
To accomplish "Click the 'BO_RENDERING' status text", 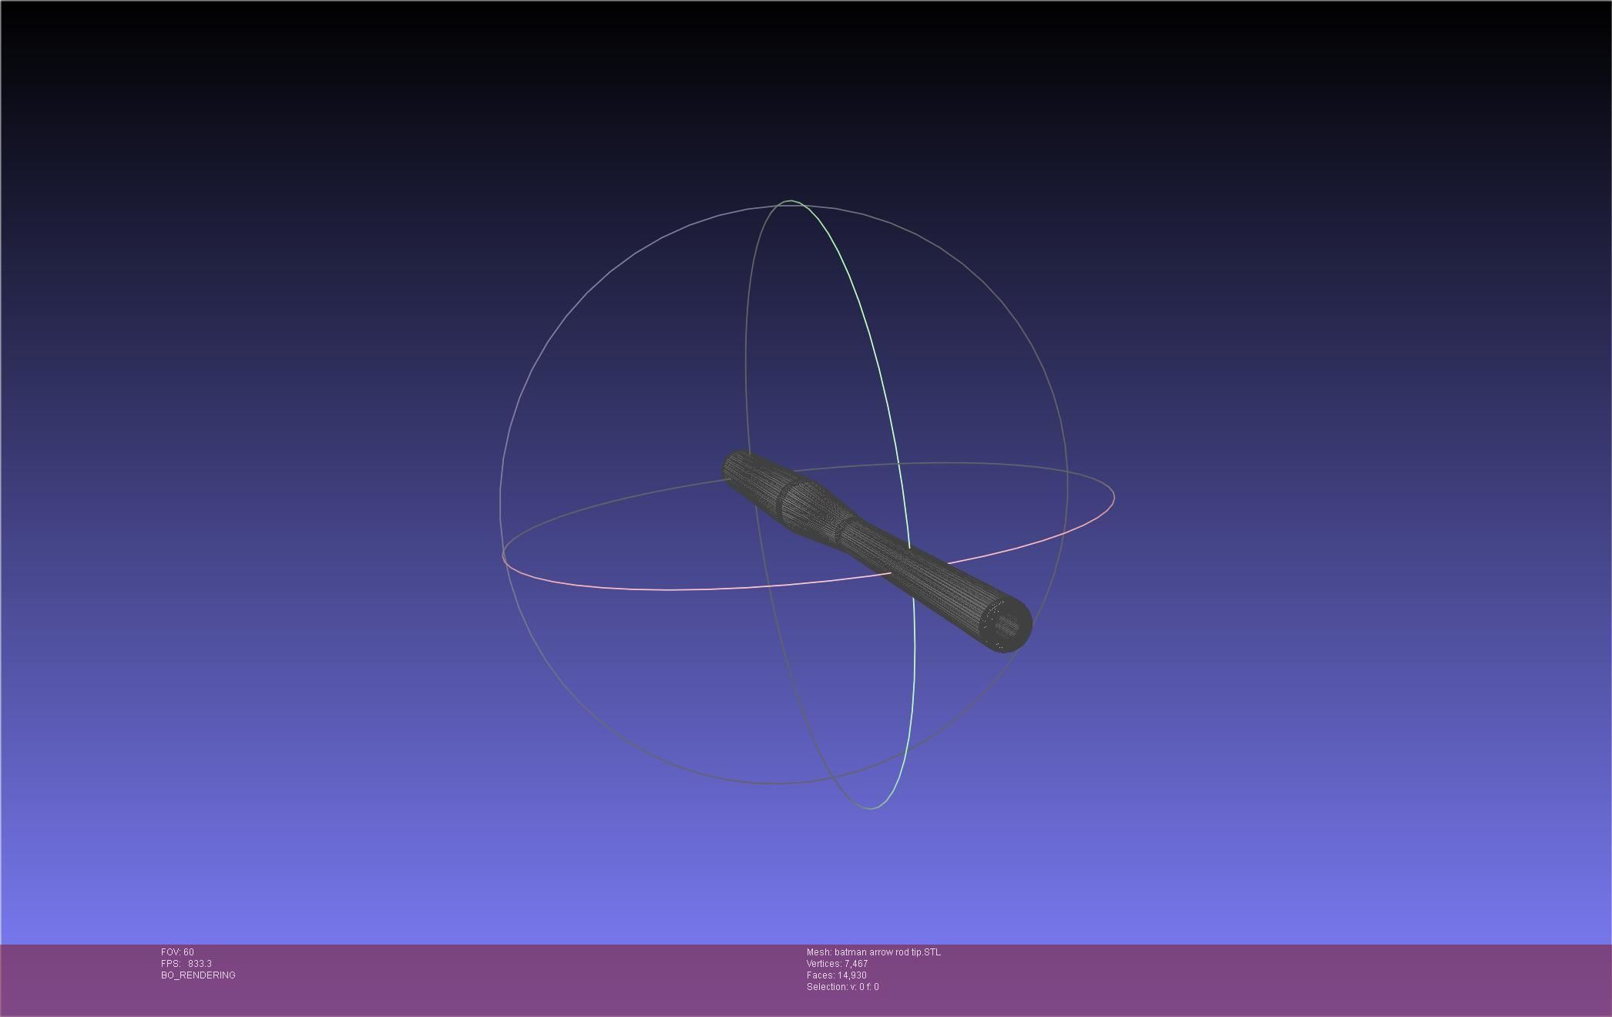I will pyautogui.click(x=198, y=975).
